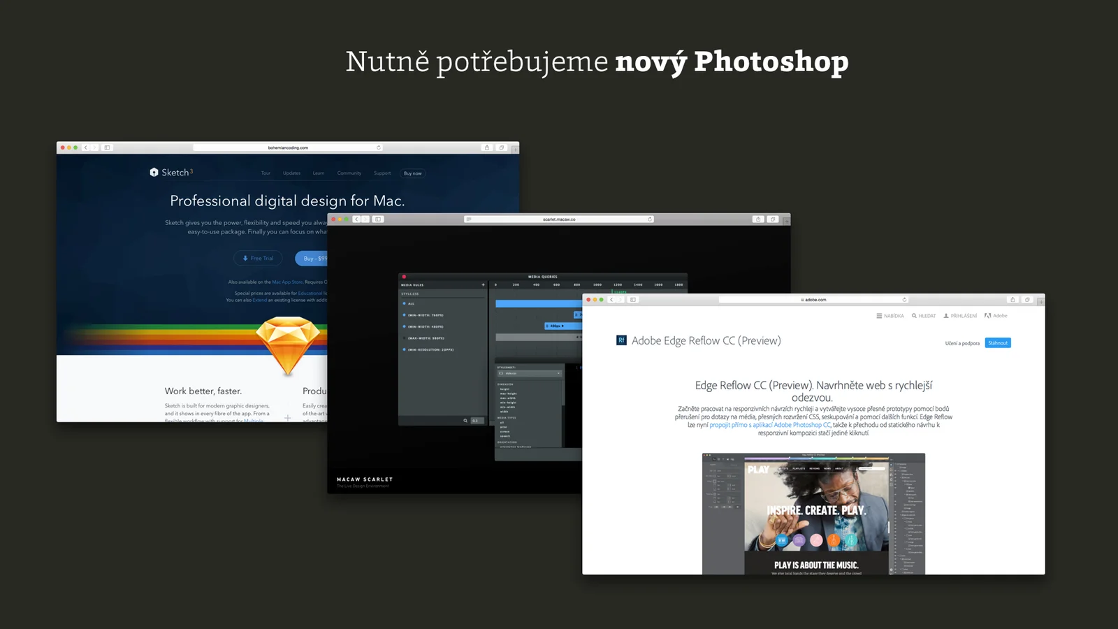Toggle the (min-resolution: 2dppx) media rule
1118x629 pixels.
(405, 349)
